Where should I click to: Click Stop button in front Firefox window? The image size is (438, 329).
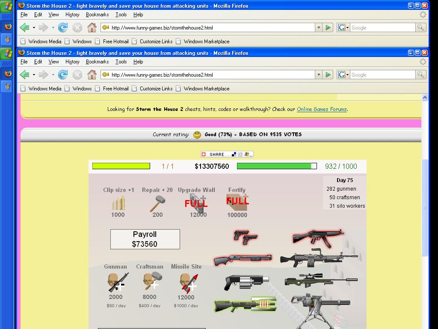[x=77, y=75]
